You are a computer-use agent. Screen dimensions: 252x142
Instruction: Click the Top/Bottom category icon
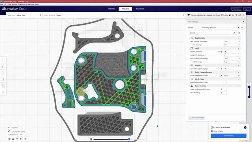pos(192,38)
